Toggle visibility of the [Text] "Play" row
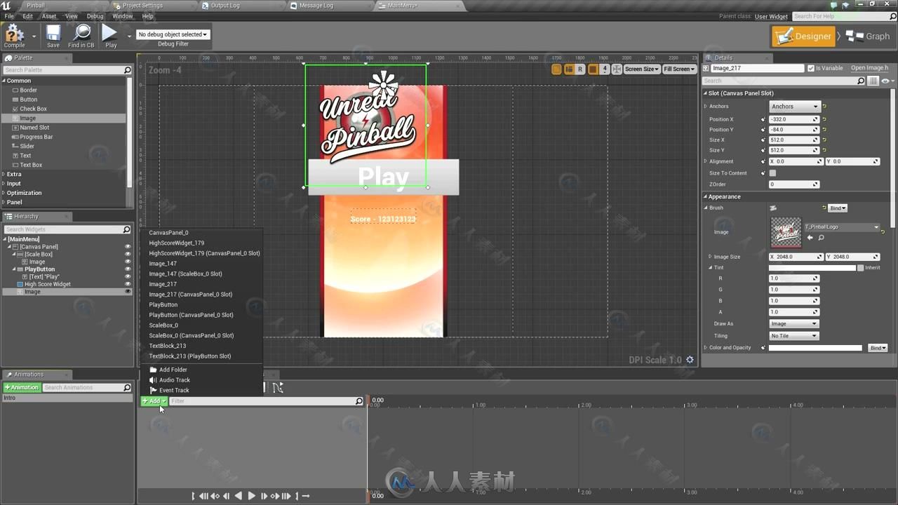This screenshot has height=505, width=898. click(128, 276)
